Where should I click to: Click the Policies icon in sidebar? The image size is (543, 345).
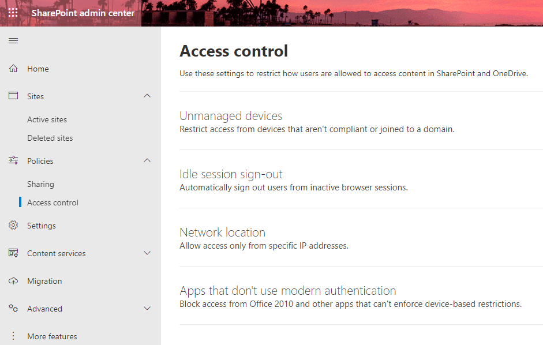click(x=13, y=160)
